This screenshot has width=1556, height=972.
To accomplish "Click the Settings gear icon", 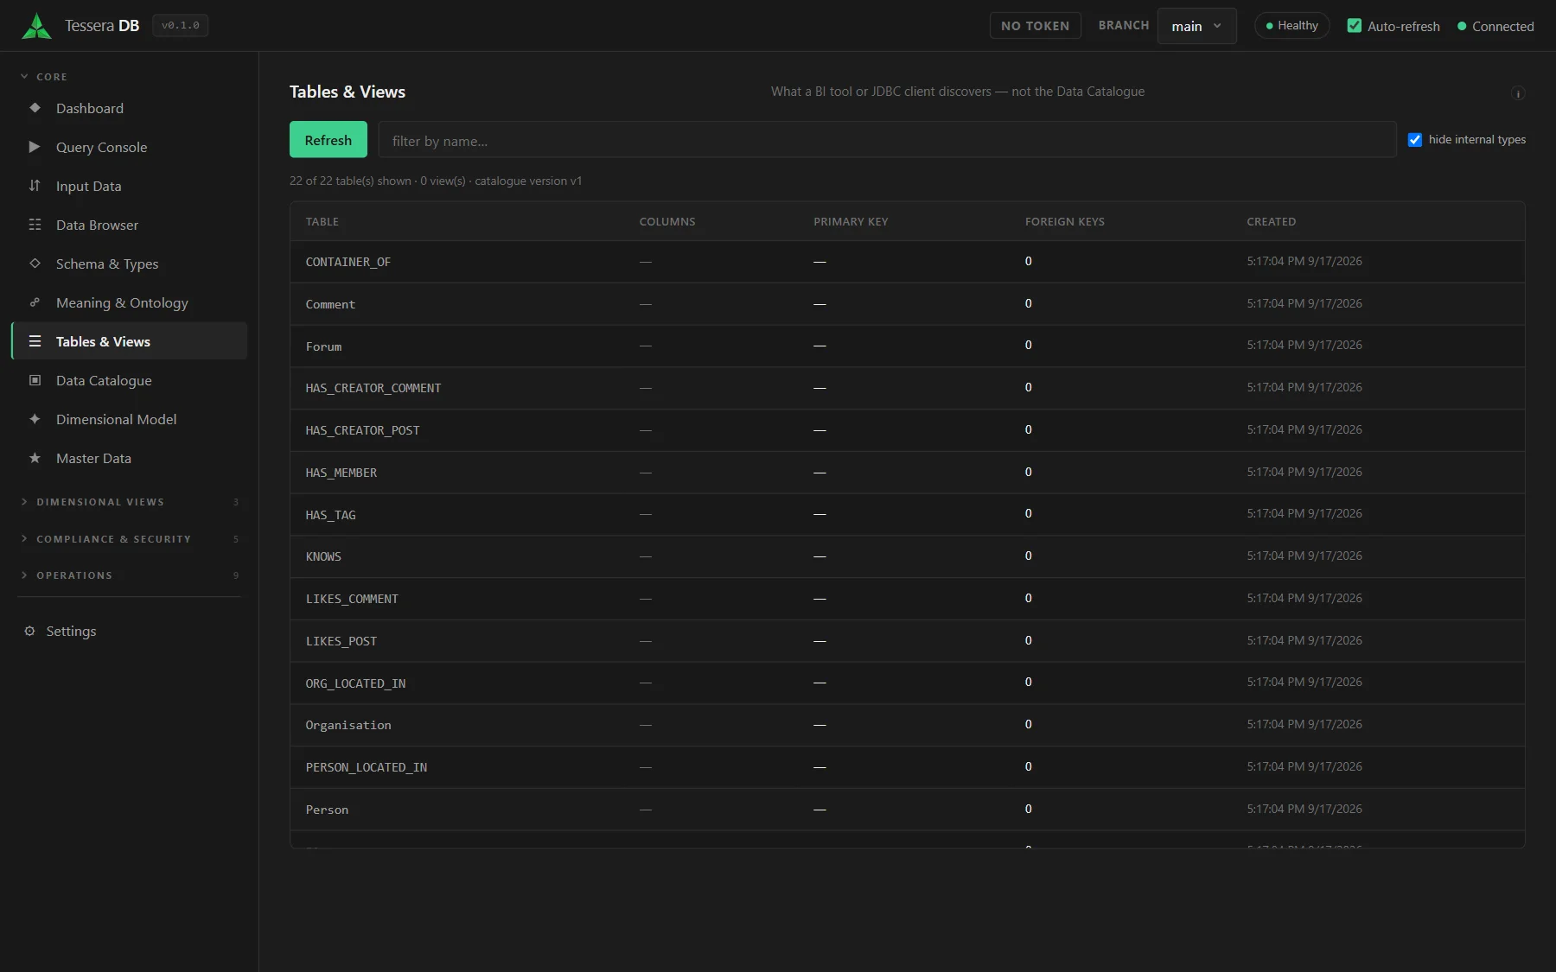I will tap(29, 632).
